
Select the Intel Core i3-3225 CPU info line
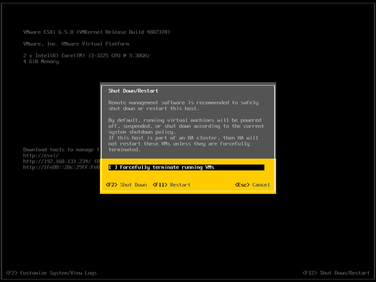click(86, 56)
